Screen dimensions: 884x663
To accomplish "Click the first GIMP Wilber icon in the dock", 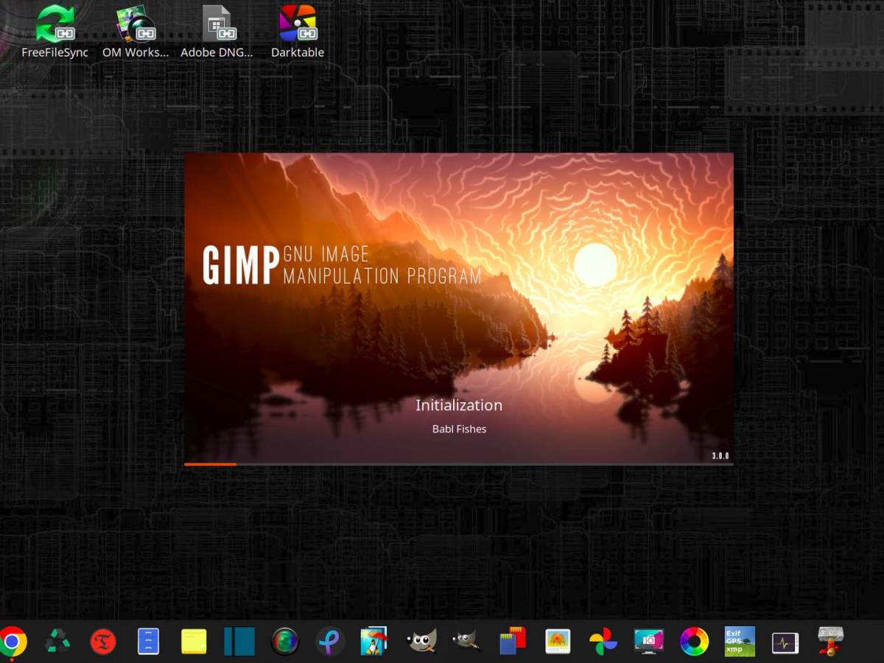I will pos(421,642).
